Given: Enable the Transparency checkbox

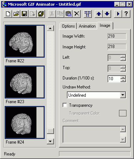Looking at the screenshot, I should (x=65, y=105).
